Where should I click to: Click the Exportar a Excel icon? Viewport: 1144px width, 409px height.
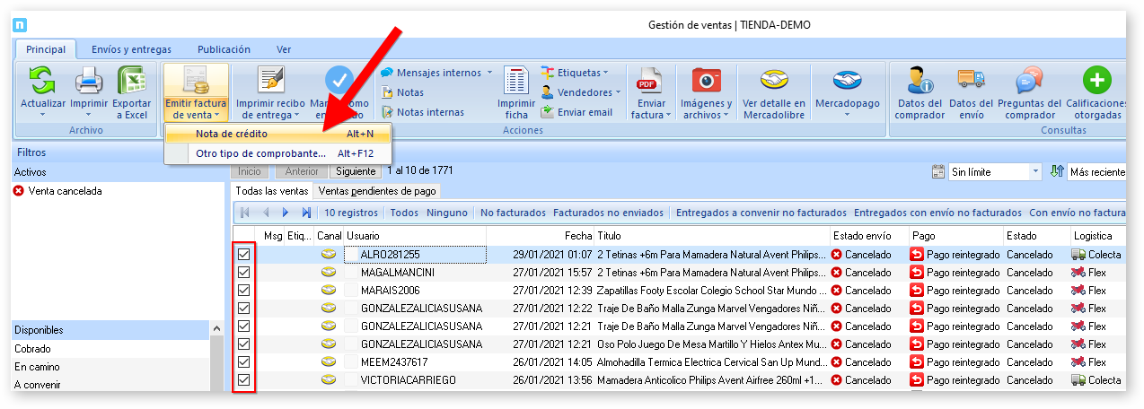(x=132, y=82)
